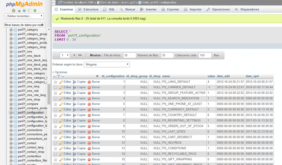The image size is (282, 165).
Task: Click the table icon beside ps47f_contact
Action: point(15,143)
